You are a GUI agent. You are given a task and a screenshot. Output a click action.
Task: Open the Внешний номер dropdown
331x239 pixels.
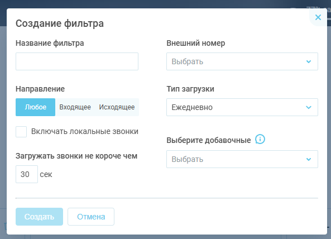242,61
